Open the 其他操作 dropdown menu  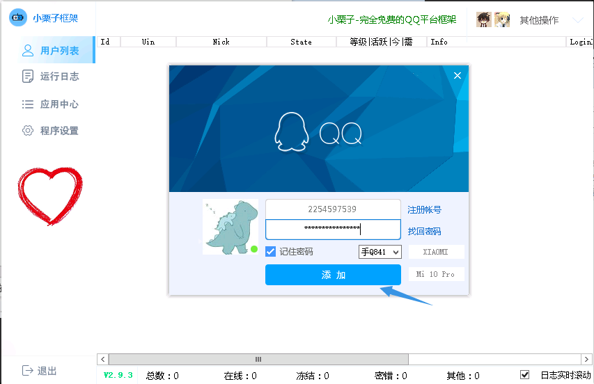point(539,20)
